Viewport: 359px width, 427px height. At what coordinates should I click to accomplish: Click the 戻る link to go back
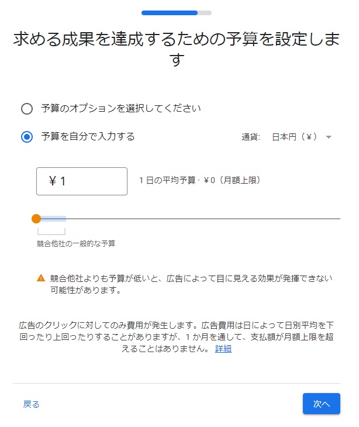tap(31, 404)
